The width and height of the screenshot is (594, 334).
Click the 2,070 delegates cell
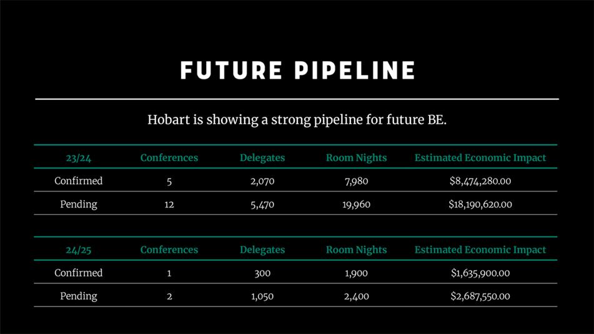coord(262,181)
